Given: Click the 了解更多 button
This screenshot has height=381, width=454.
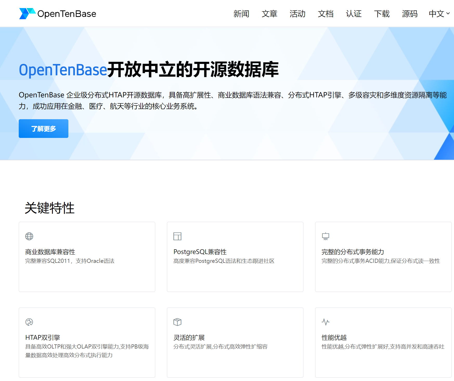Looking at the screenshot, I should [x=43, y=129].
